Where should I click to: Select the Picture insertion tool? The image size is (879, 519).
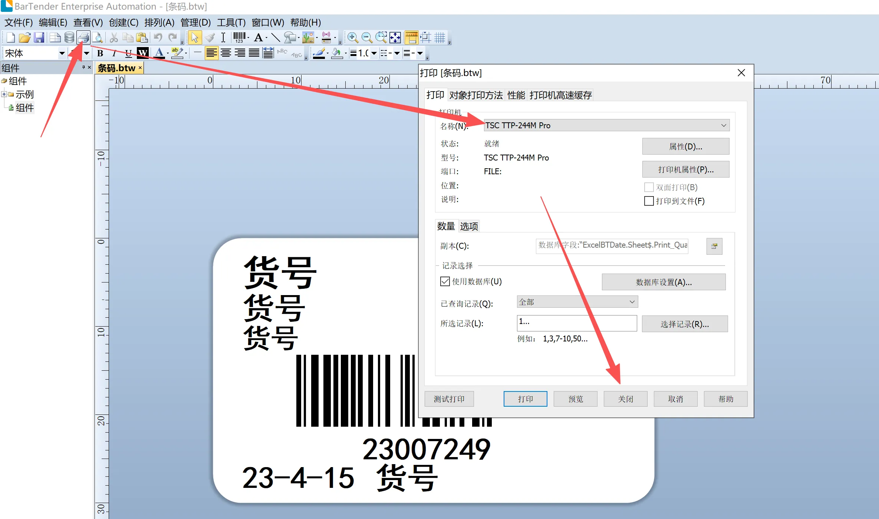308,37
